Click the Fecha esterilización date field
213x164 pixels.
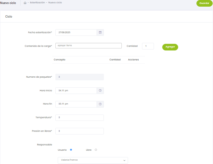click(x=76, y=33)
